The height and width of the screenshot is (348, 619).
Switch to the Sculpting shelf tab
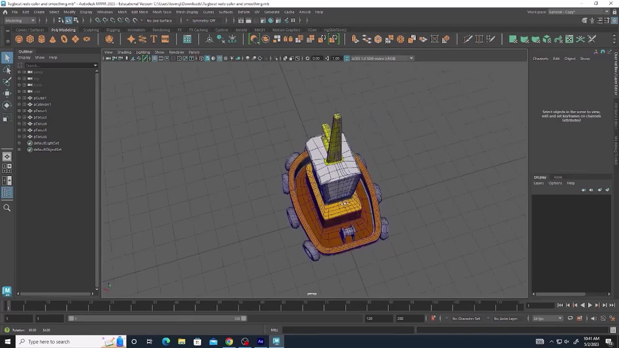[91, 30]
